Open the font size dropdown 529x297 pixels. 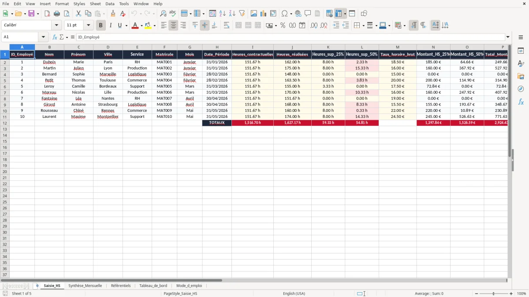[x=89, y=26]
